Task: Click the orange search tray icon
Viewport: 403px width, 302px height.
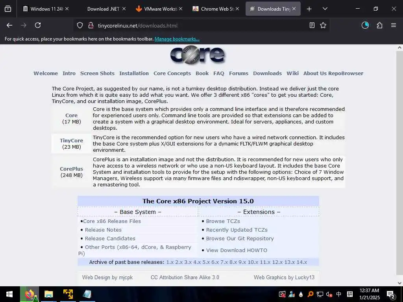Action: coord(310,294)
